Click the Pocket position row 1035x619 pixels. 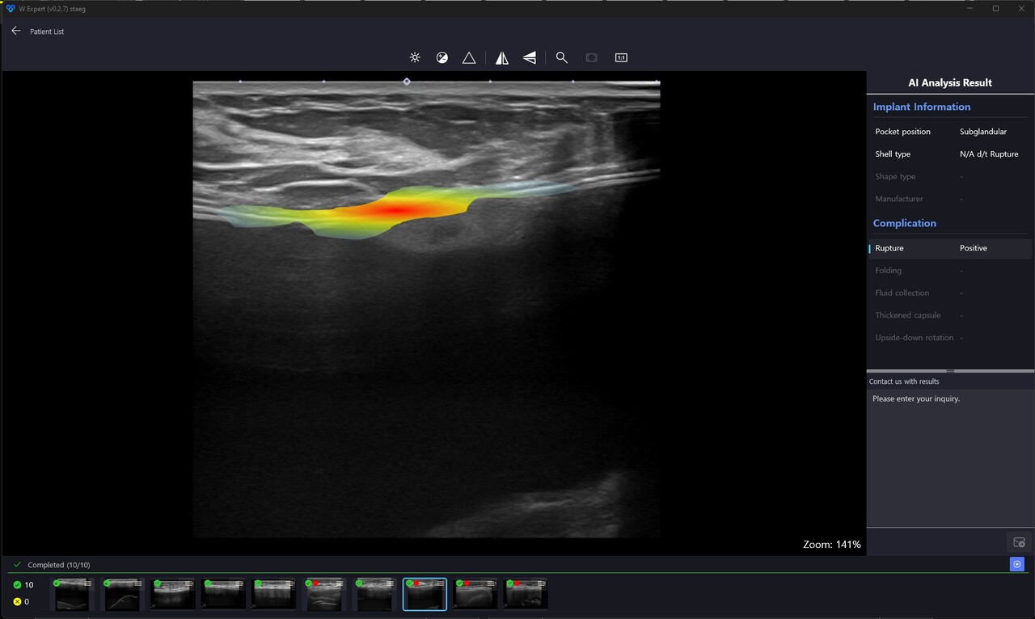click(949, 132)
